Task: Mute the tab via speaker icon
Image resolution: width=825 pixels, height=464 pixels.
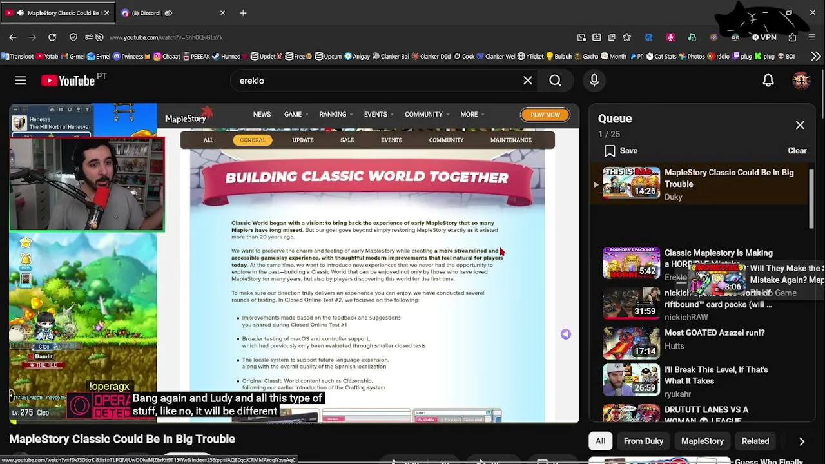Action: (21, 13)
